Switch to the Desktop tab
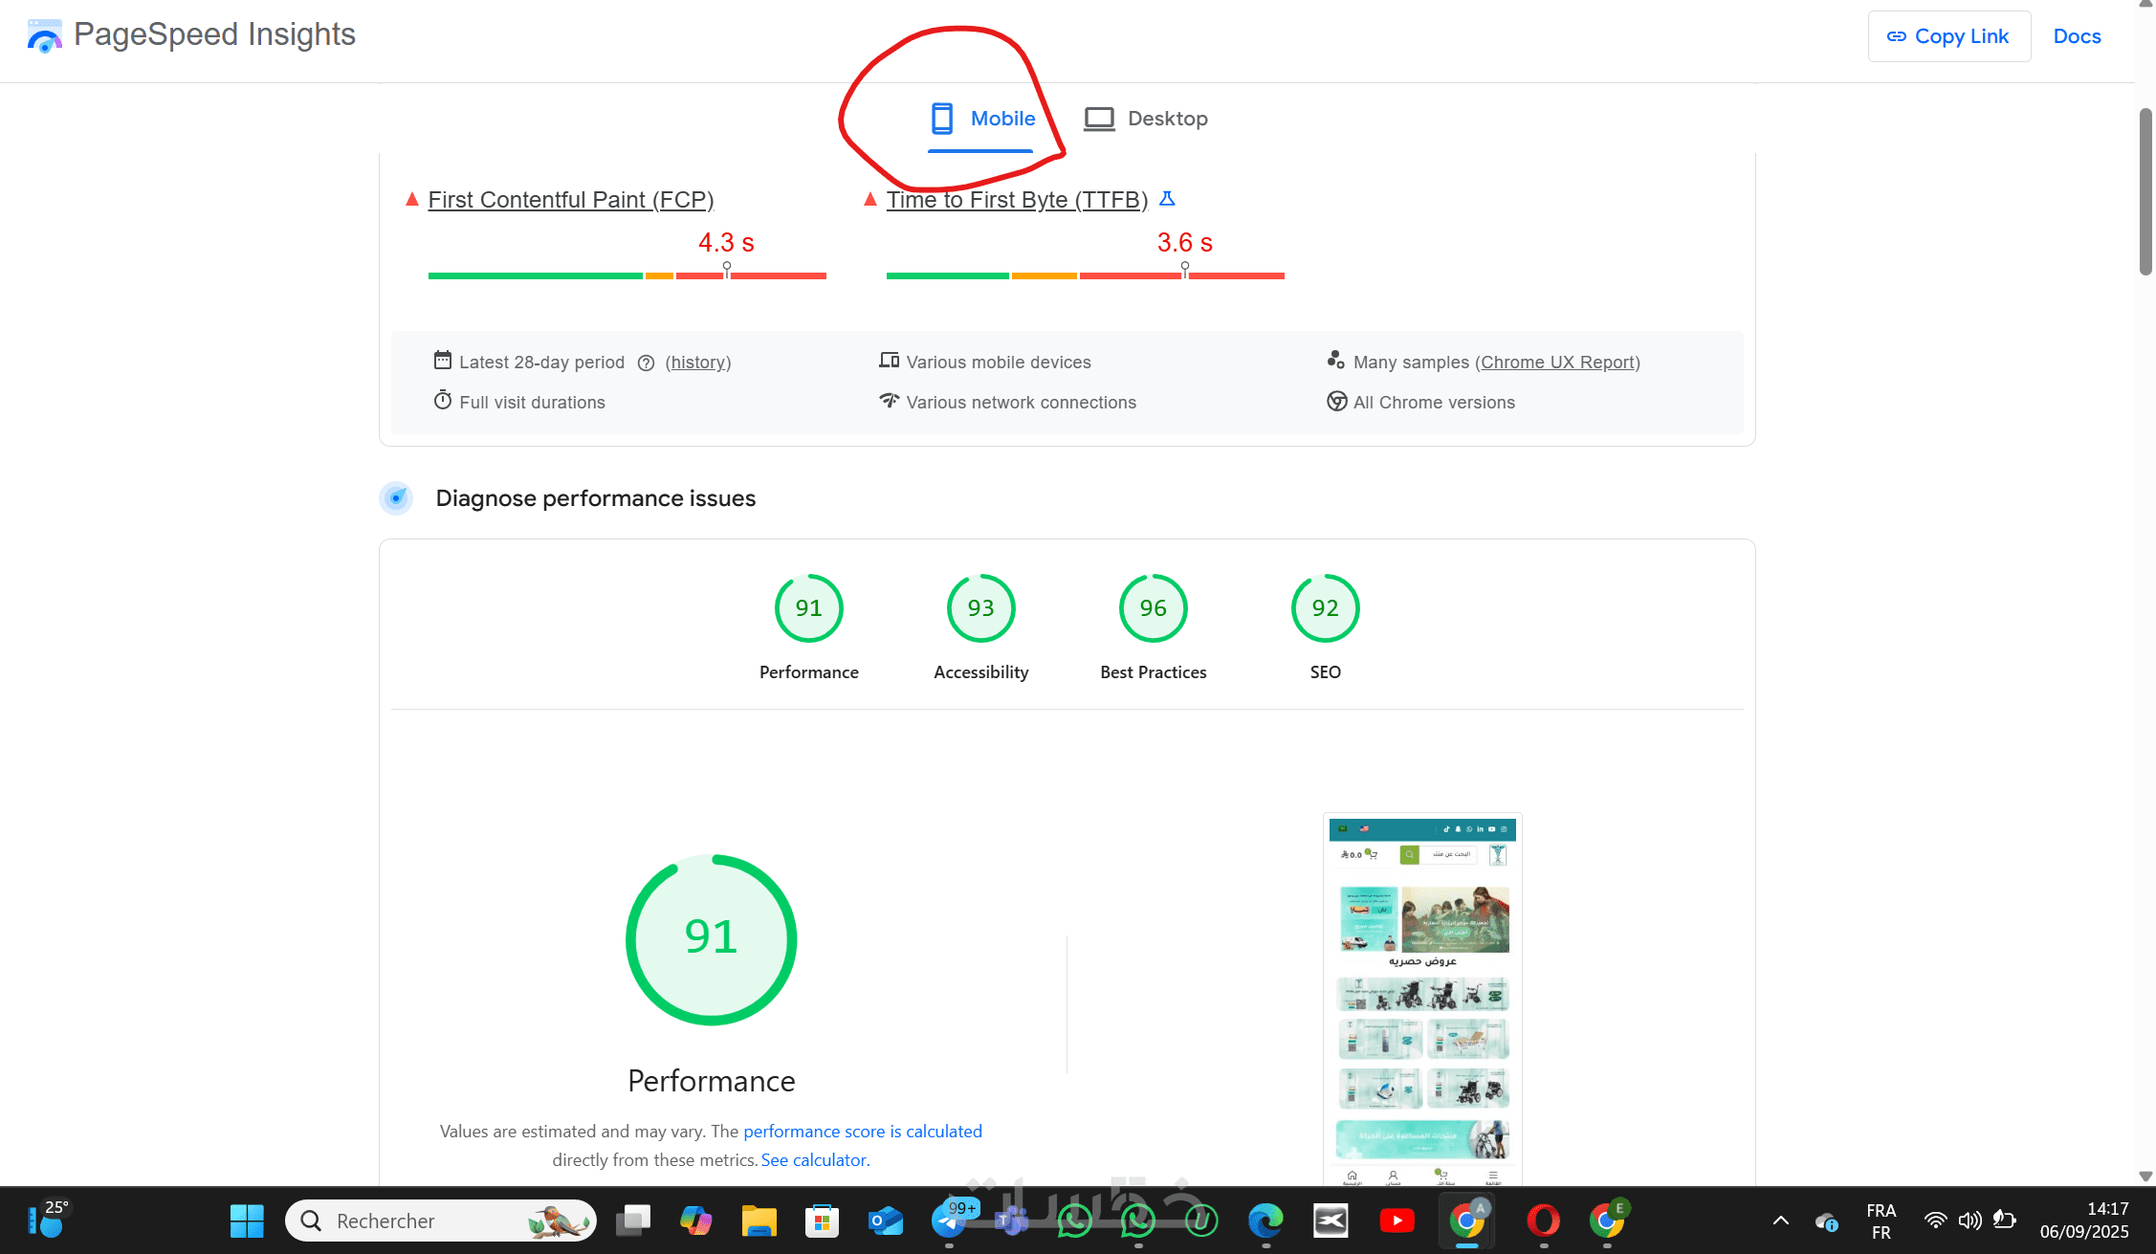Image resolution: width=2156 pixels, height=1254 pixels. [x=1146, y=119]
